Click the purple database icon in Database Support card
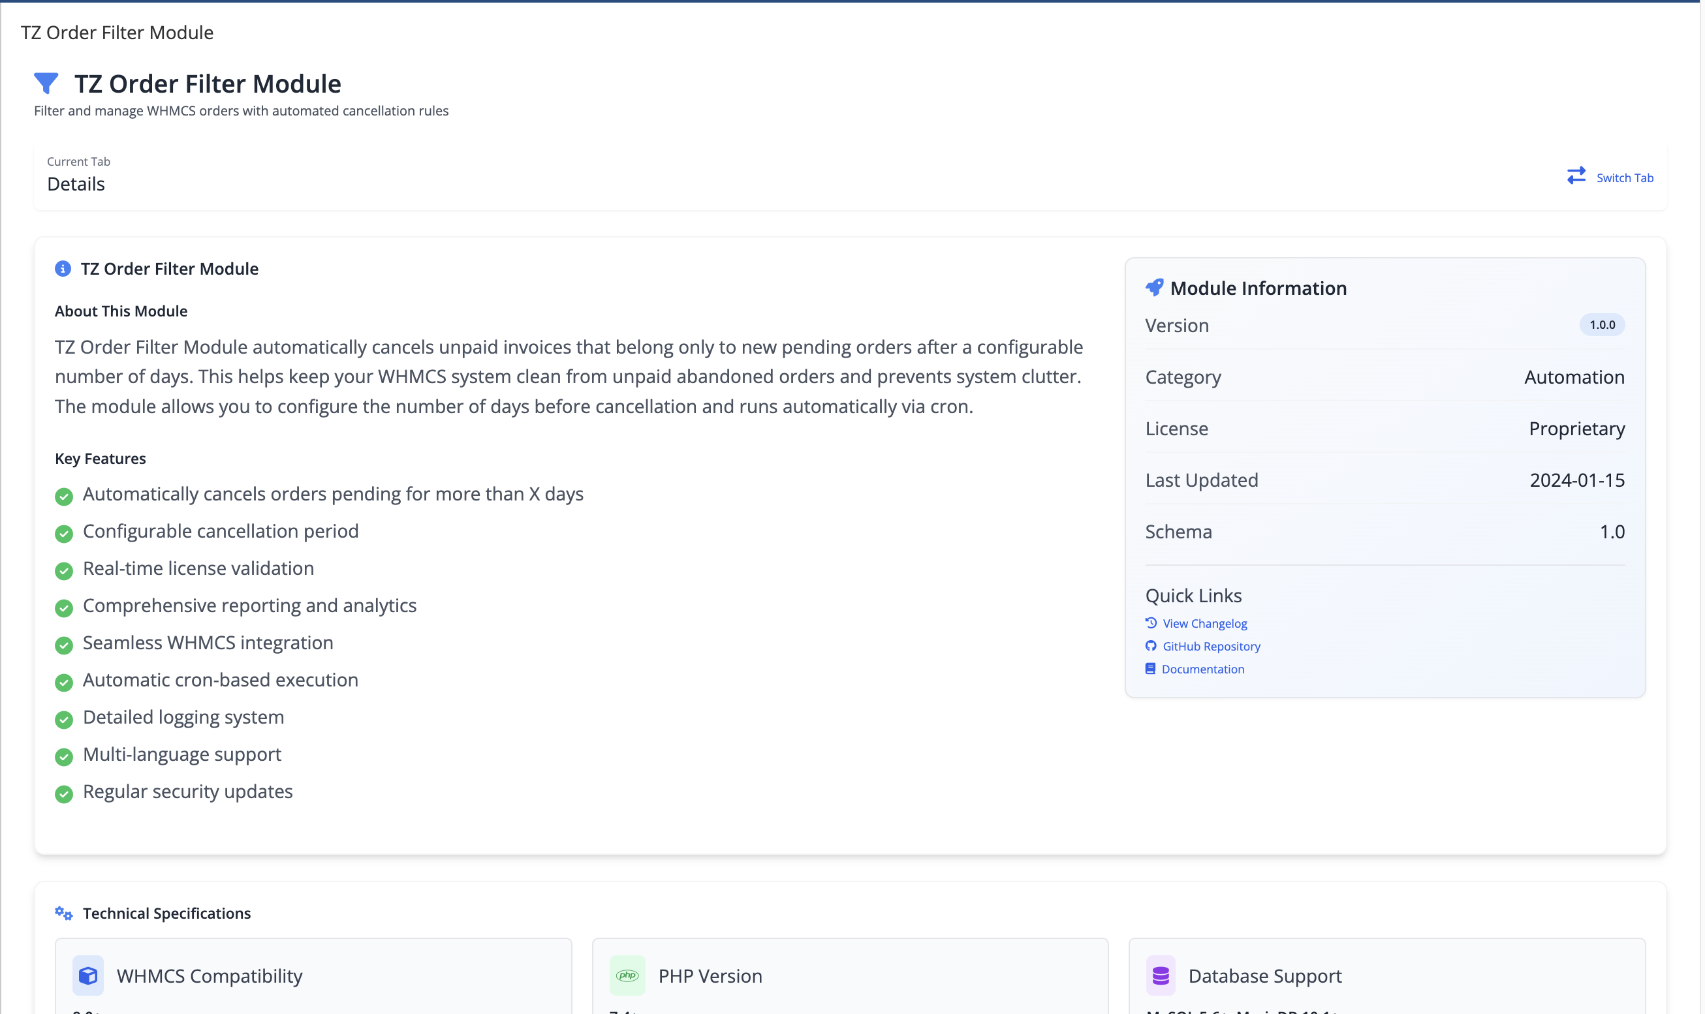The width and height of the screenshot is (1705, 1014). [x=1161, y=976]
